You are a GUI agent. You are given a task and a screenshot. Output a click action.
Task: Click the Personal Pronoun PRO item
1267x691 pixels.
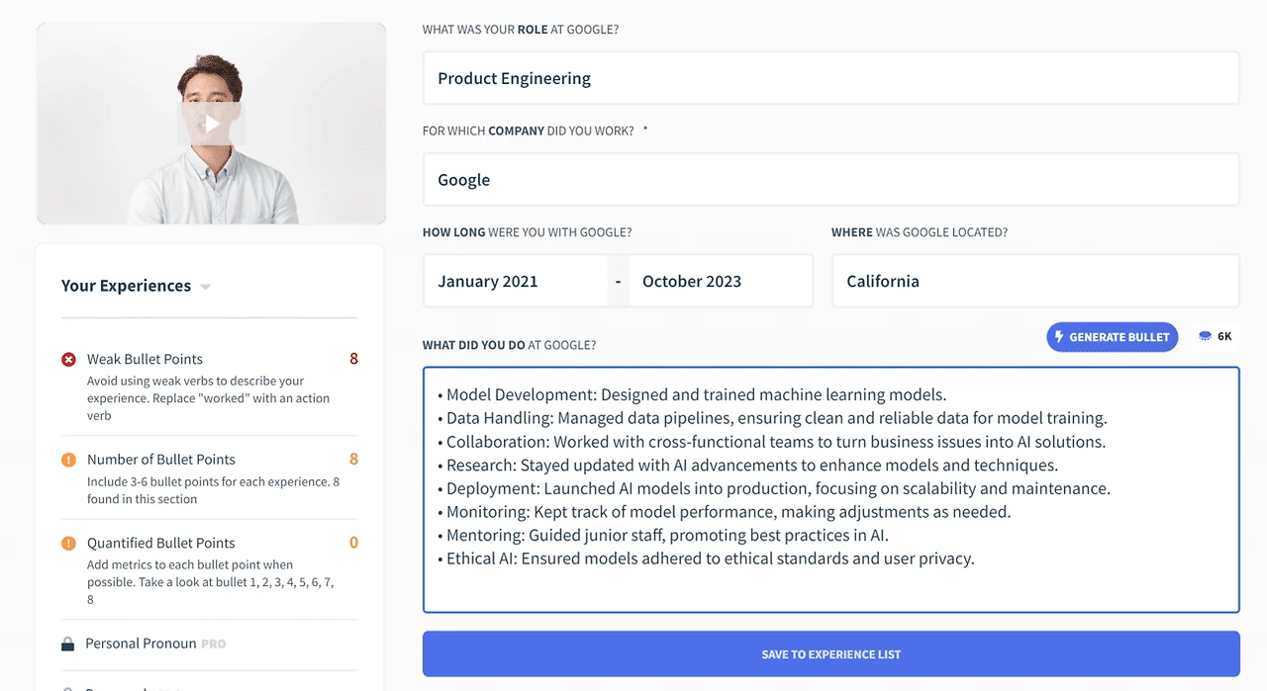209,644
